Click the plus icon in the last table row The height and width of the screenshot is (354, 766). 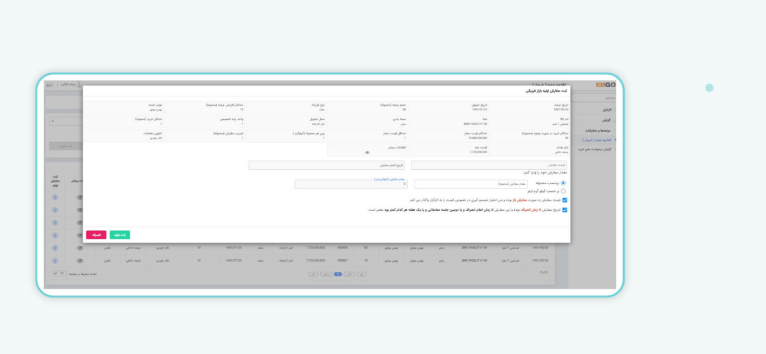tap(55, 261)
